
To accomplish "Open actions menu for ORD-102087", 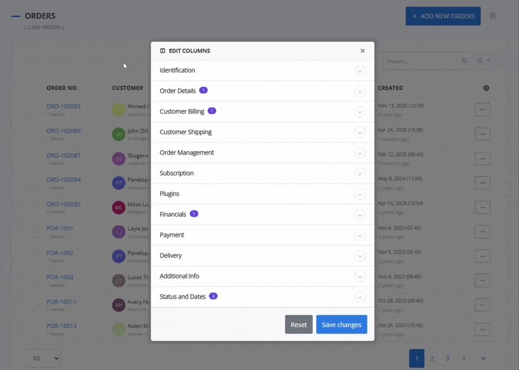I will (482, 158).
